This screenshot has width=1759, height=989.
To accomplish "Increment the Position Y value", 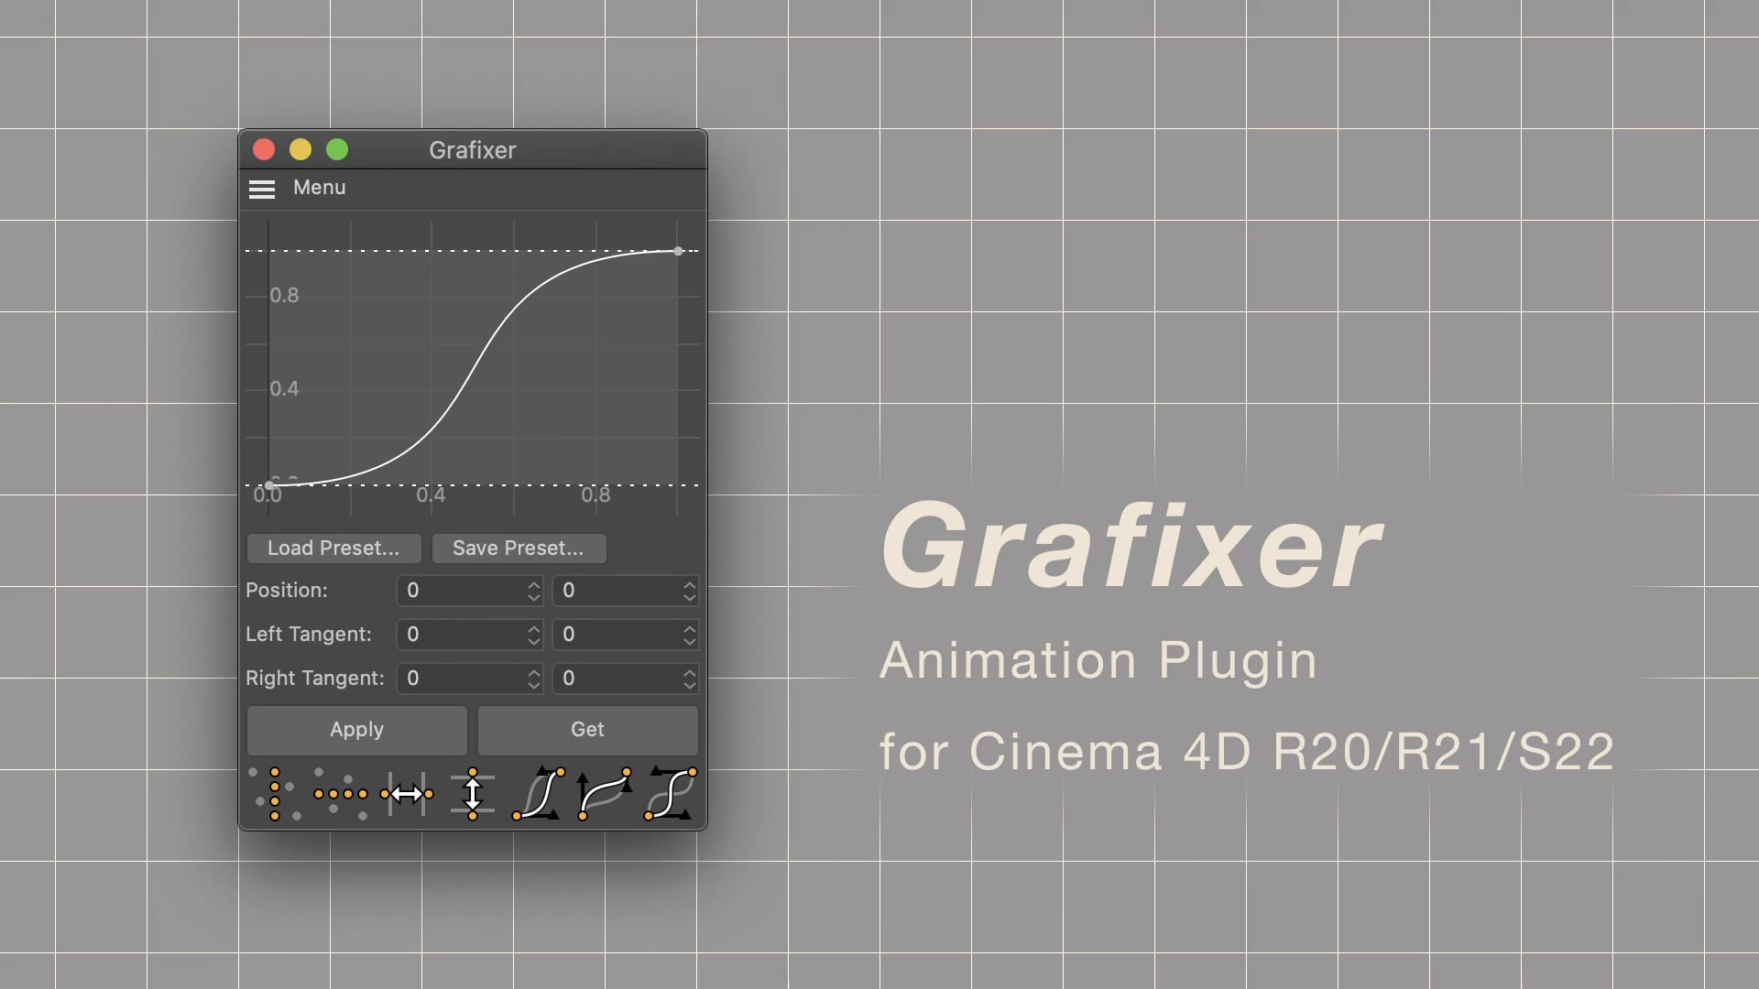I will pos(689,583).
